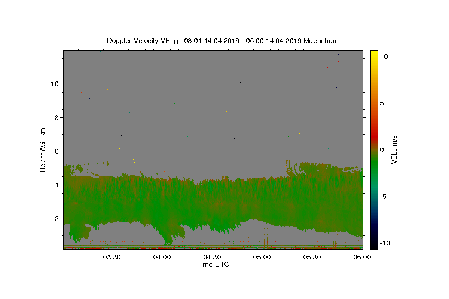Click the 05:30 time axis tick label
The height and width of the screenshot is (299, 449).
[312, 257]
